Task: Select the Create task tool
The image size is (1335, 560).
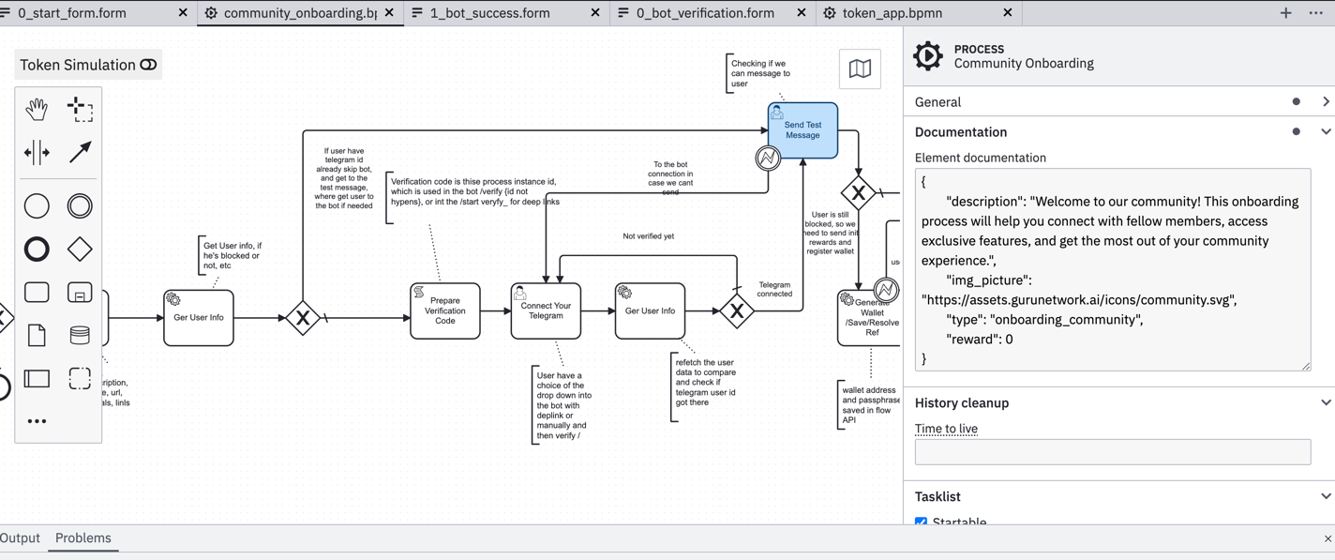Action: coord(37,292)
